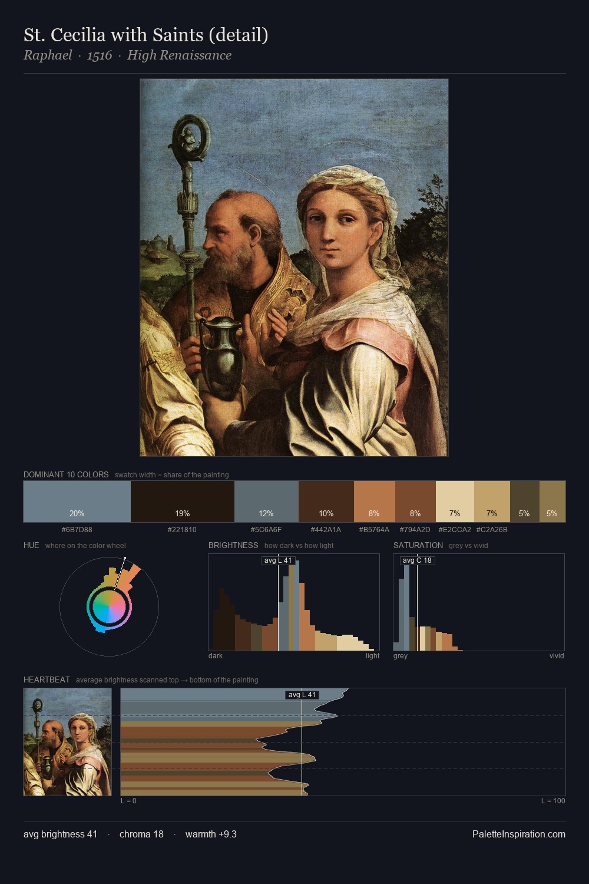Click 'where on the color wheel' caption
The width and height of the screenshot is (589, 884).
[x=85, y=545]
